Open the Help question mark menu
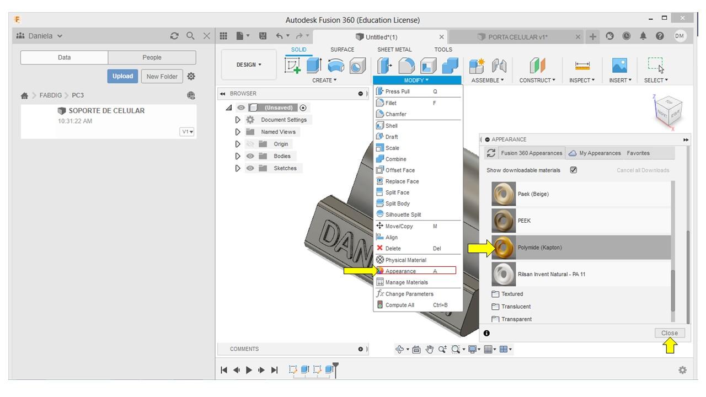 click(x=660, y=36)
